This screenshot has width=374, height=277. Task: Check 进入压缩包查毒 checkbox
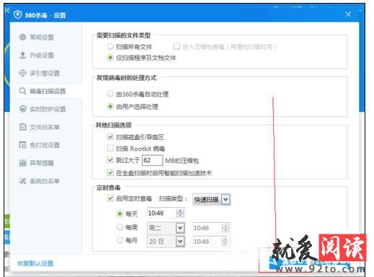177,46
